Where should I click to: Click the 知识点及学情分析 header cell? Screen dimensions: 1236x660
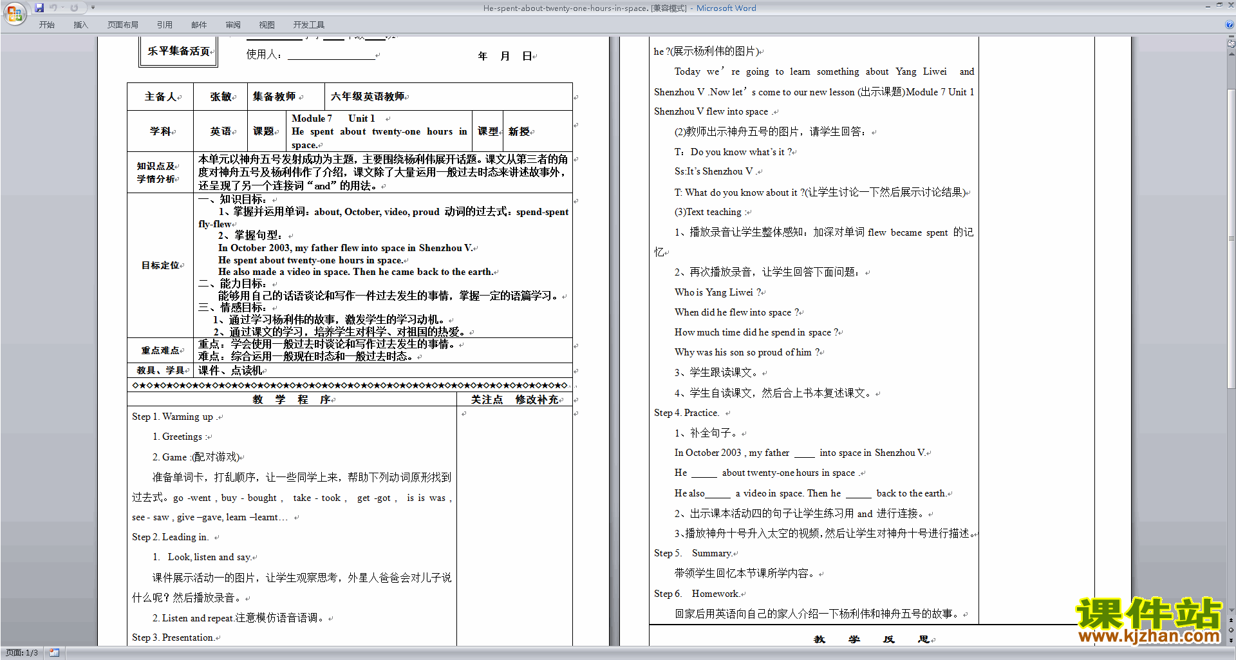160,173
